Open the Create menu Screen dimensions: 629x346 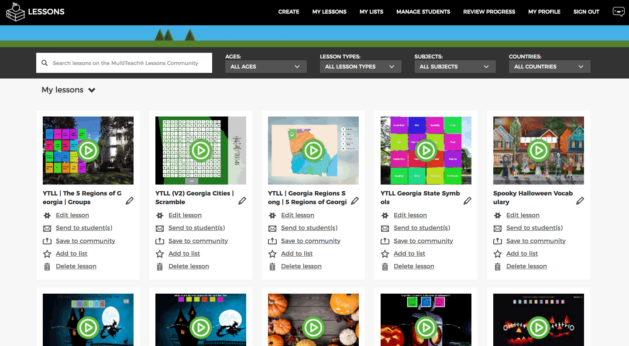289,12
